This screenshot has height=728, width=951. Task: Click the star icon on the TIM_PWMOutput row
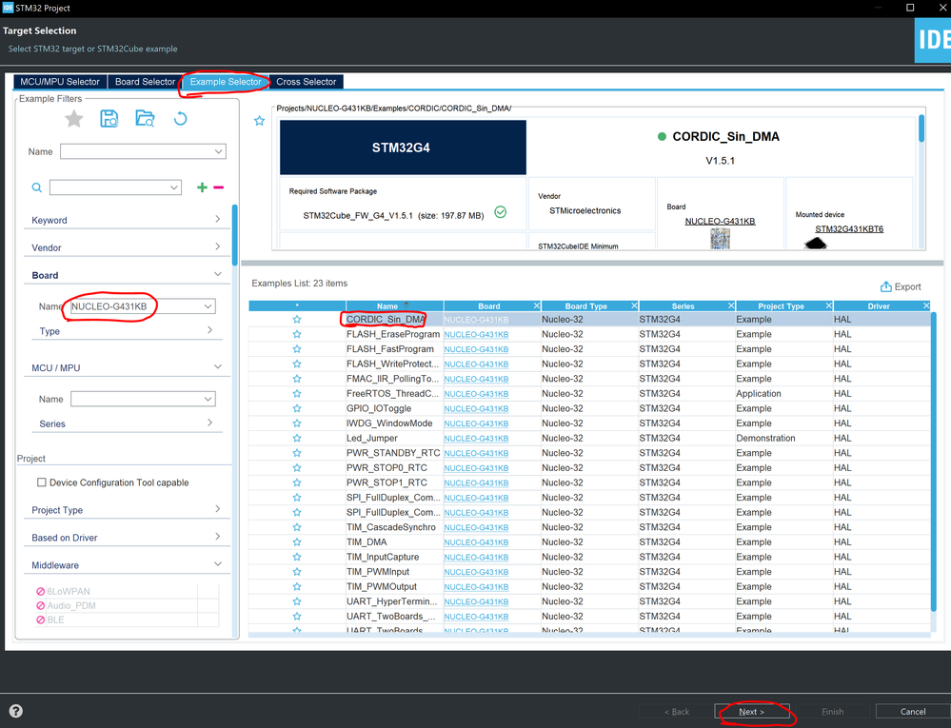pyautogui.click(x=297, y=587)
